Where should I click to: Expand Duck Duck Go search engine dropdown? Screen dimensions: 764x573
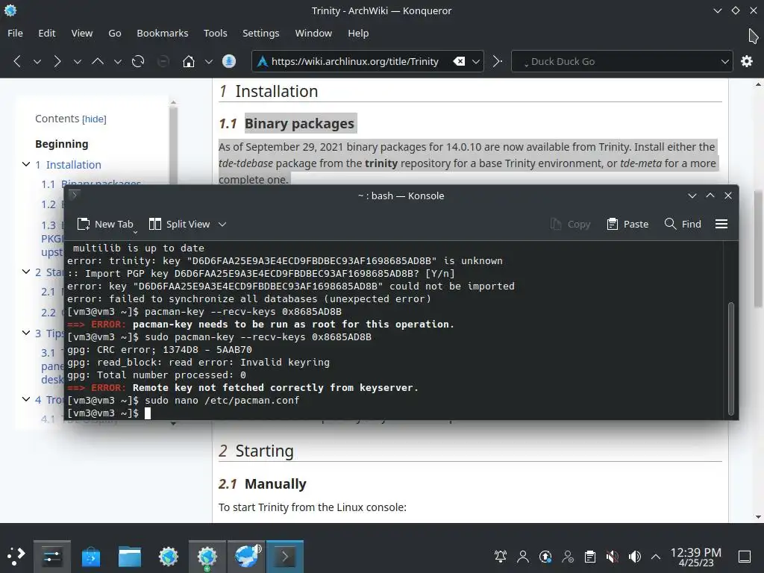724,62
